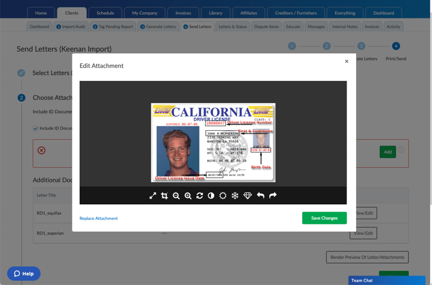The image size is (432, 285).
Task: Undo the last image edit
Action: (x=261, y=196)
